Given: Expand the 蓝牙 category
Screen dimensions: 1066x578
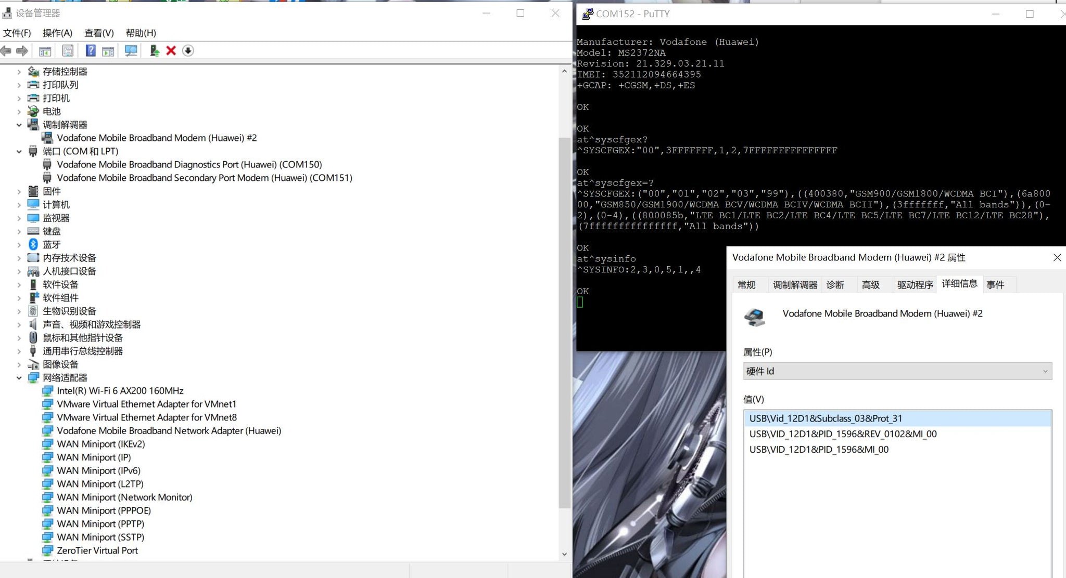Looking at the screenshot, I should (x=19, y=244).
